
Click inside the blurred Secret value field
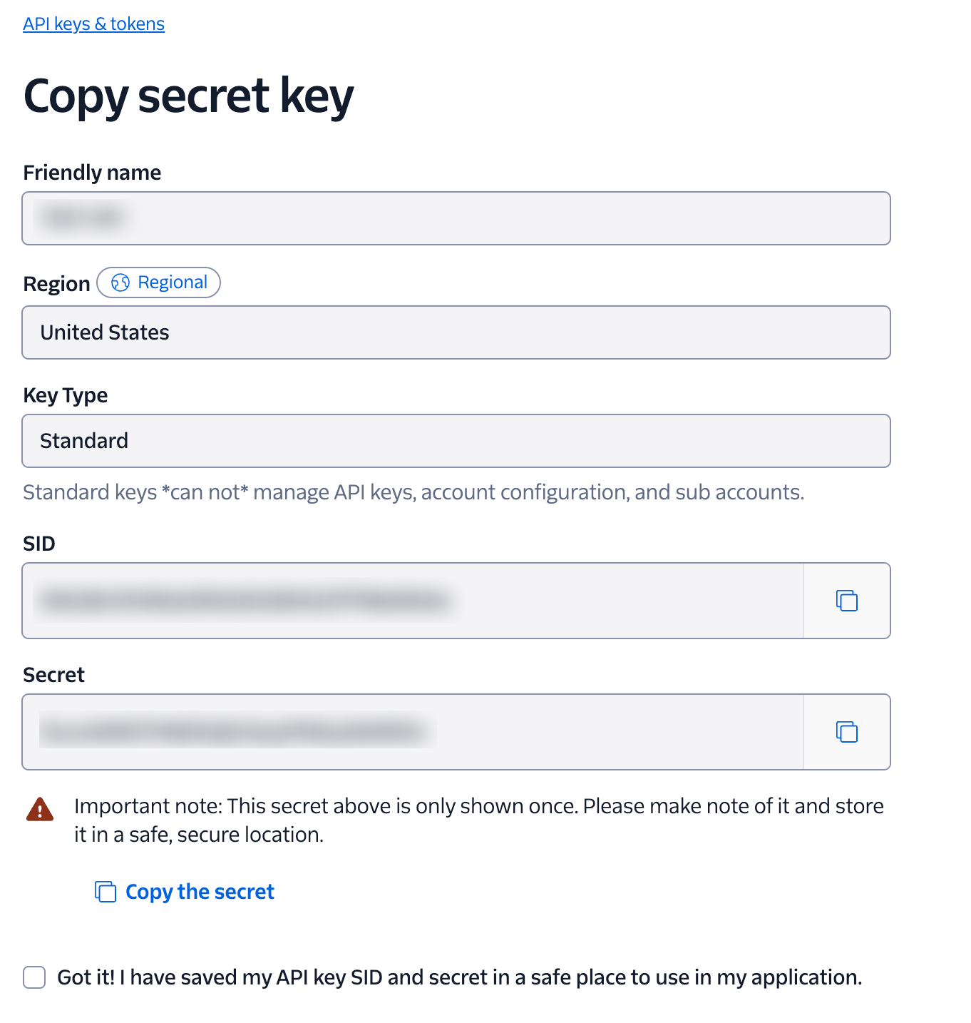click(x=412, y=732)
